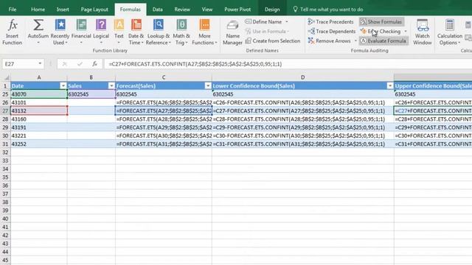Open the Financial functions icon

pyautogui.click(x=81, y=25)
